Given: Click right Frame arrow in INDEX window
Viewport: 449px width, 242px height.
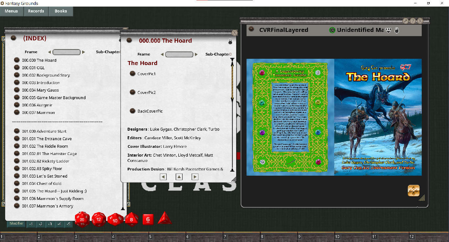Looking at the screenshot, I should (83, 52).
